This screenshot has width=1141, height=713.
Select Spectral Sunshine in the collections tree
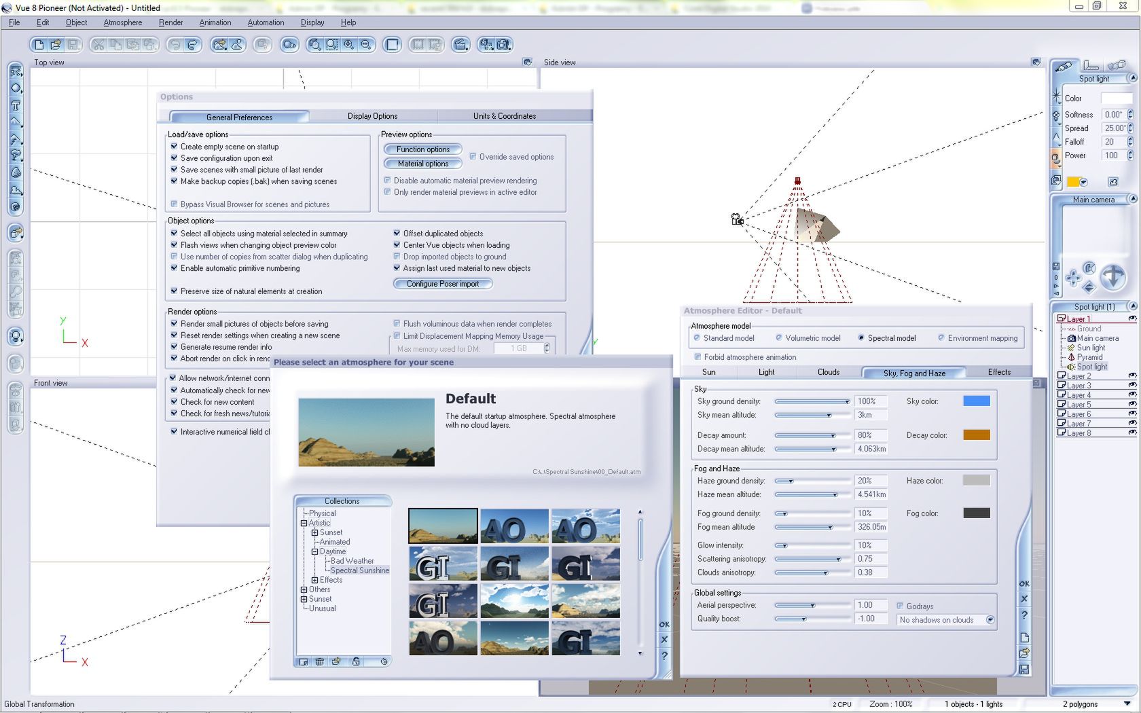(x=359, y=570)
